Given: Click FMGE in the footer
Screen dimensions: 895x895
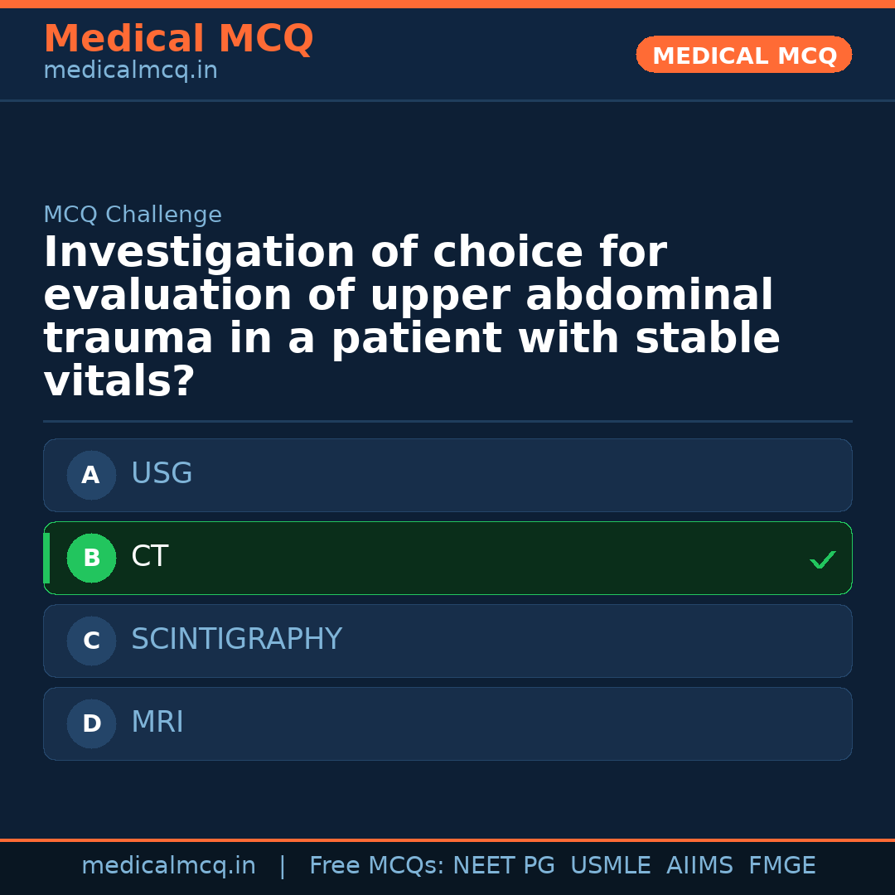Looking at the screenshot, I should click(x=782, y=866).
